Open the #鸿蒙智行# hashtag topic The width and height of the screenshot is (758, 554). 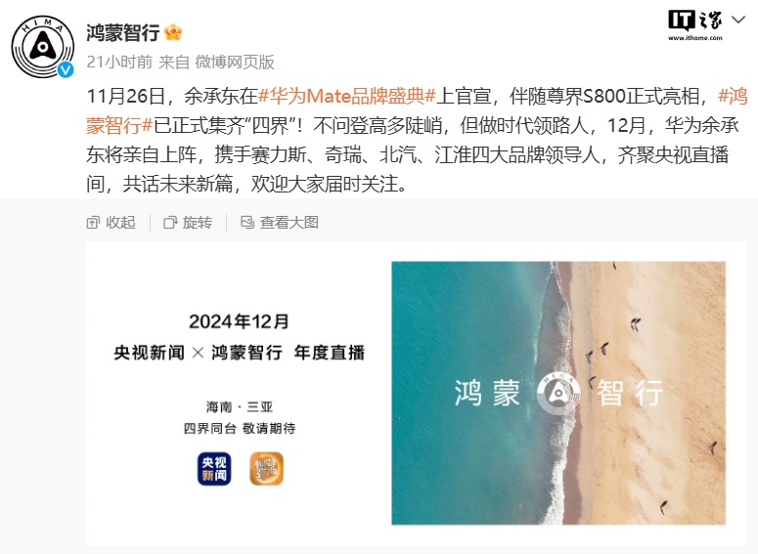417,110
